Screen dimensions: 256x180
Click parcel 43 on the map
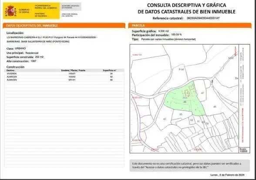pyautogui.click(x=165, y=119)
